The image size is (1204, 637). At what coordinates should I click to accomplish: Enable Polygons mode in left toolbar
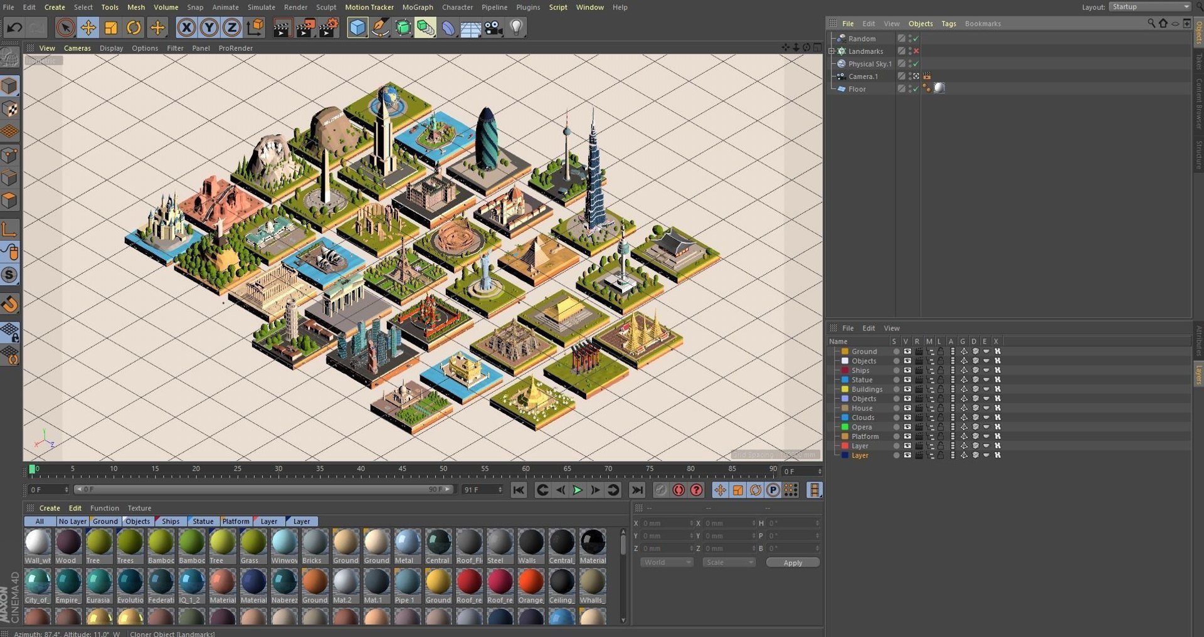pos(9,201)
